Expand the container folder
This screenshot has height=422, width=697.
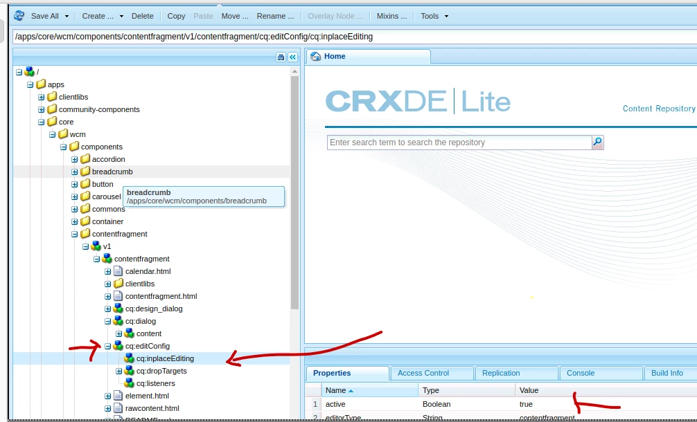(75, 221)
